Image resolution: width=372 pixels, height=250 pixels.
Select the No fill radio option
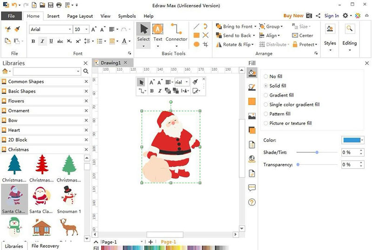(266, 76)
